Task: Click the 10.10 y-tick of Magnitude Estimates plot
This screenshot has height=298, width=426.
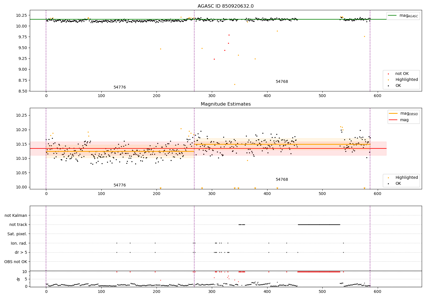Action: (21, 159)
